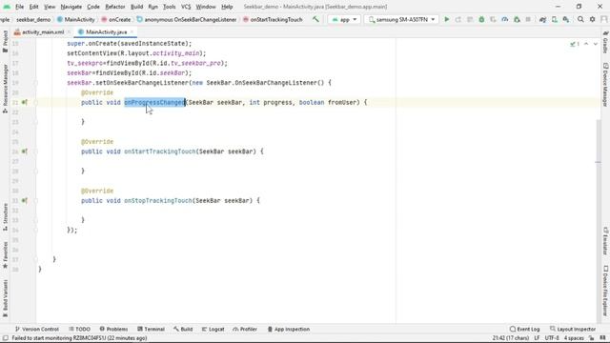Jump to next highlighted error arrow
610x343 pixels.
[595, 44]
